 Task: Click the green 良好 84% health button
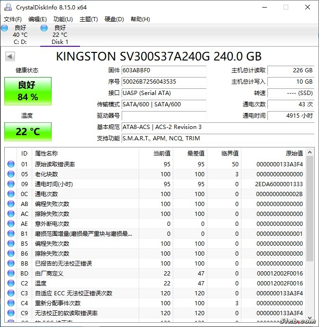coord(27,91)
